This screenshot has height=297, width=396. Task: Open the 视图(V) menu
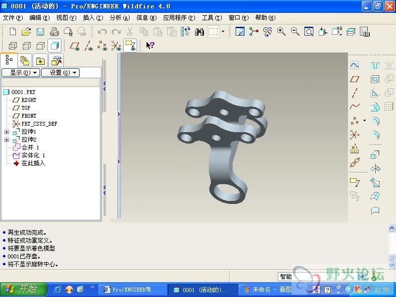pos(66,18)
